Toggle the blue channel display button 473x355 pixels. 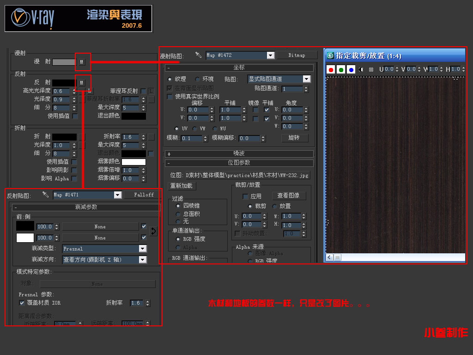pos(351,70)
